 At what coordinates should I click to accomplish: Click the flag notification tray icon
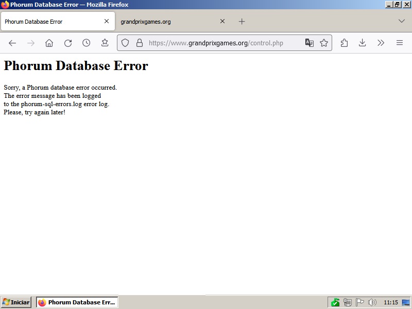[359, 302]
